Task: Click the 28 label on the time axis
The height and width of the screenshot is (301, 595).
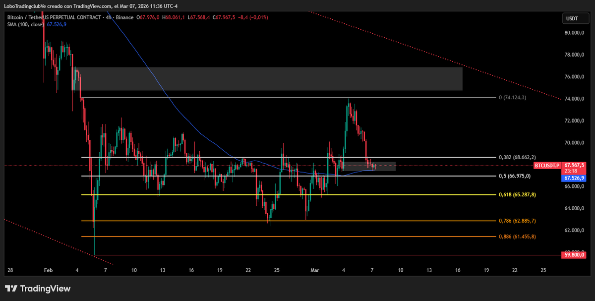Action: pos(10,270)
